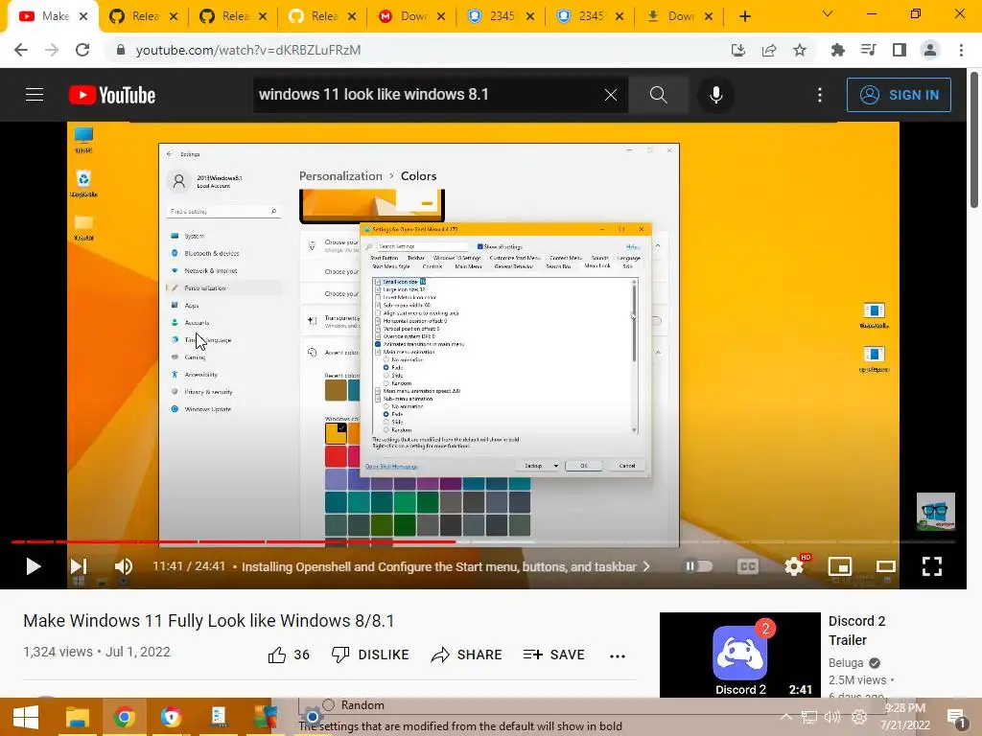Screen dimensions: 982x736
Task: Expand the chapter title in the player
Action: 445,566
